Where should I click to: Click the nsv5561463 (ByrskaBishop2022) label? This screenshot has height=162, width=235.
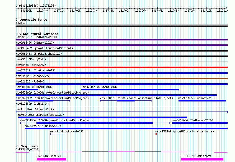pyautogui.click(x=39, y=54)
